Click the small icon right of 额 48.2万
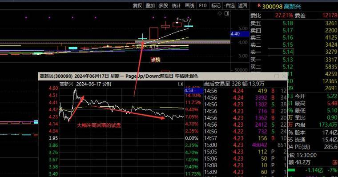The image size is (338, 177). tap(335, 162)
